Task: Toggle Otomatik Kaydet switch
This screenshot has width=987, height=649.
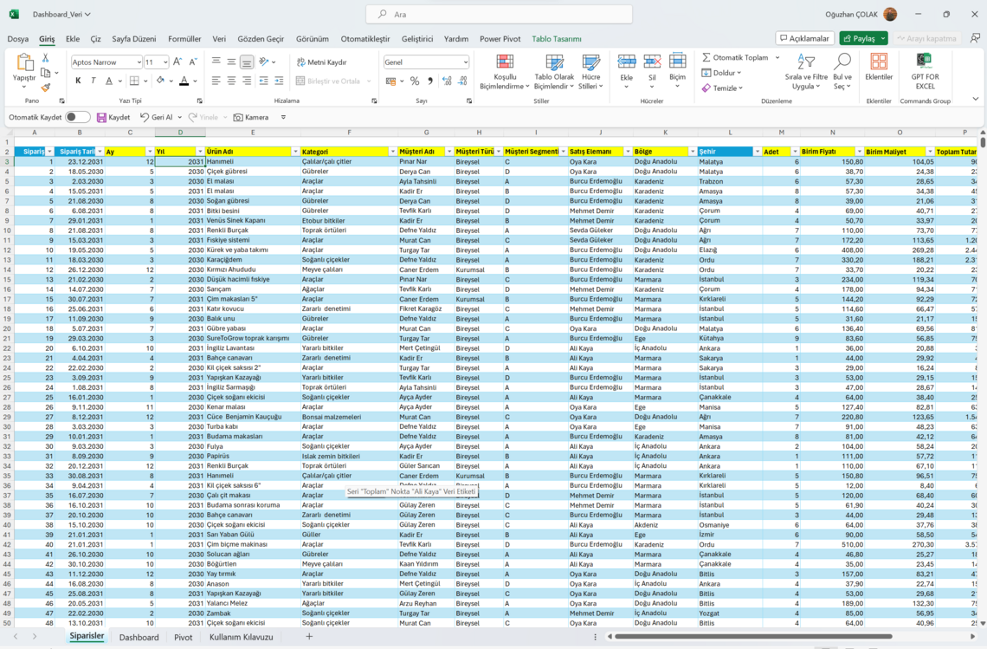Action: point(77,117)
